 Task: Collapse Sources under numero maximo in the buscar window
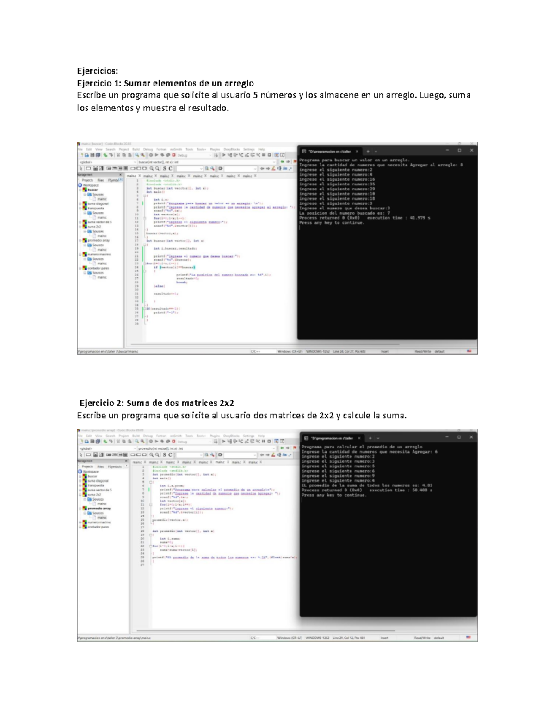[85, 259]
